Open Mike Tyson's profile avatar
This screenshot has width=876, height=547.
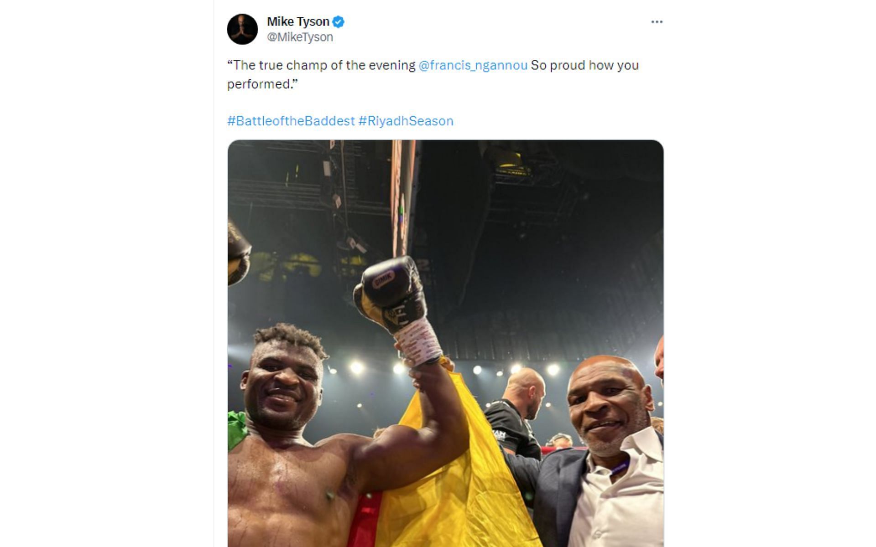click(x=242, y=29)
